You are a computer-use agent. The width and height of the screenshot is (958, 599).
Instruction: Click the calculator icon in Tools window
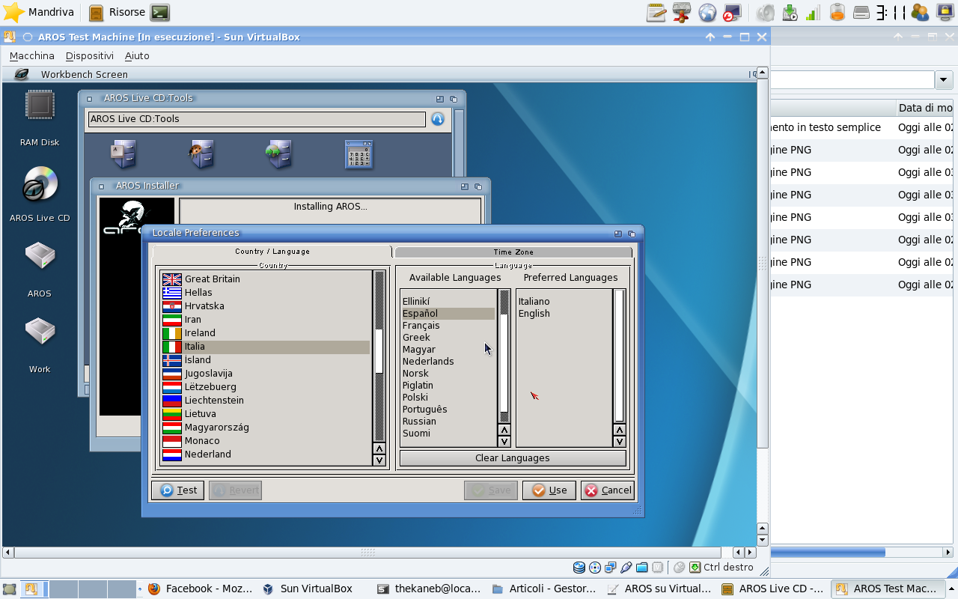click(x=359, y=153)
